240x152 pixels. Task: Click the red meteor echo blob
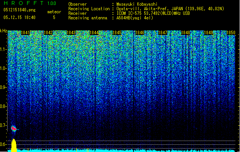click(x=14, y=129)
